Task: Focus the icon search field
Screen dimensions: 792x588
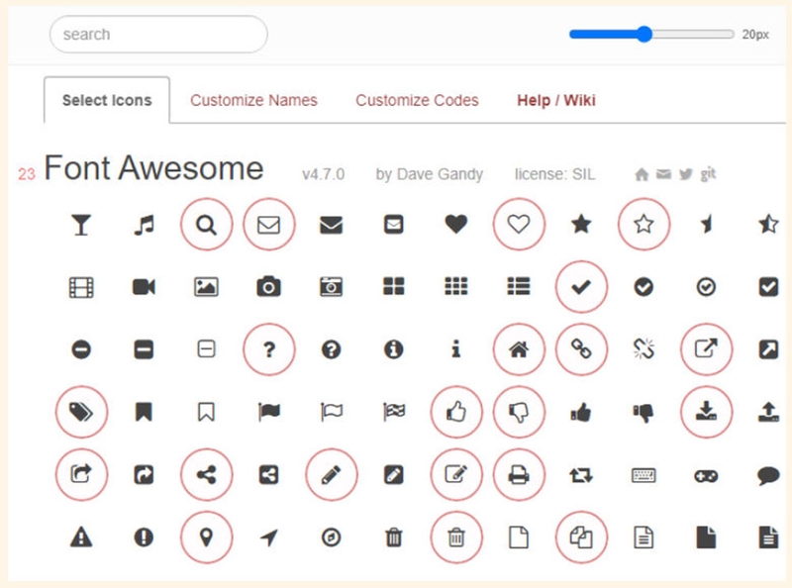Action: 158,35
